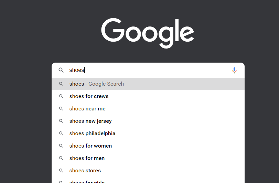
Task: Choose the "shoes stores" suggestion
Action: click(x=85, y=171)
